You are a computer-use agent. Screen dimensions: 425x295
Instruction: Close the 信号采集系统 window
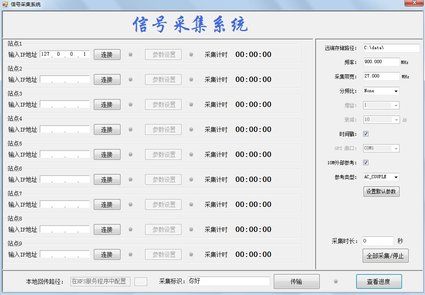click(x=414, y=4)
